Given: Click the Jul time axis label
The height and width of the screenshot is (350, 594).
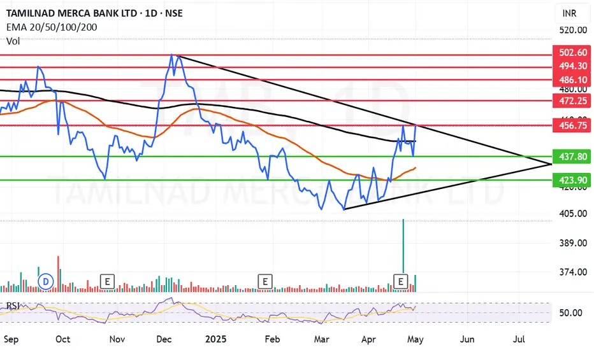Looking at the screenshot, I should [x=519, y=339].
